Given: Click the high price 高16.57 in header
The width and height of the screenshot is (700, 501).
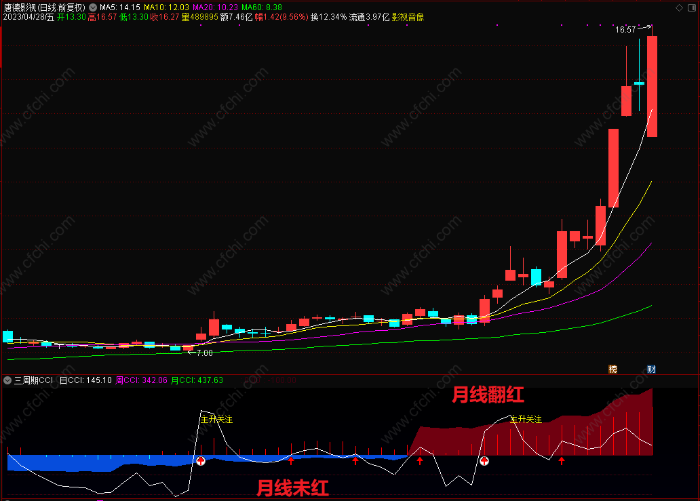Looking at the screenshot, I should click(x=102, y=17).
